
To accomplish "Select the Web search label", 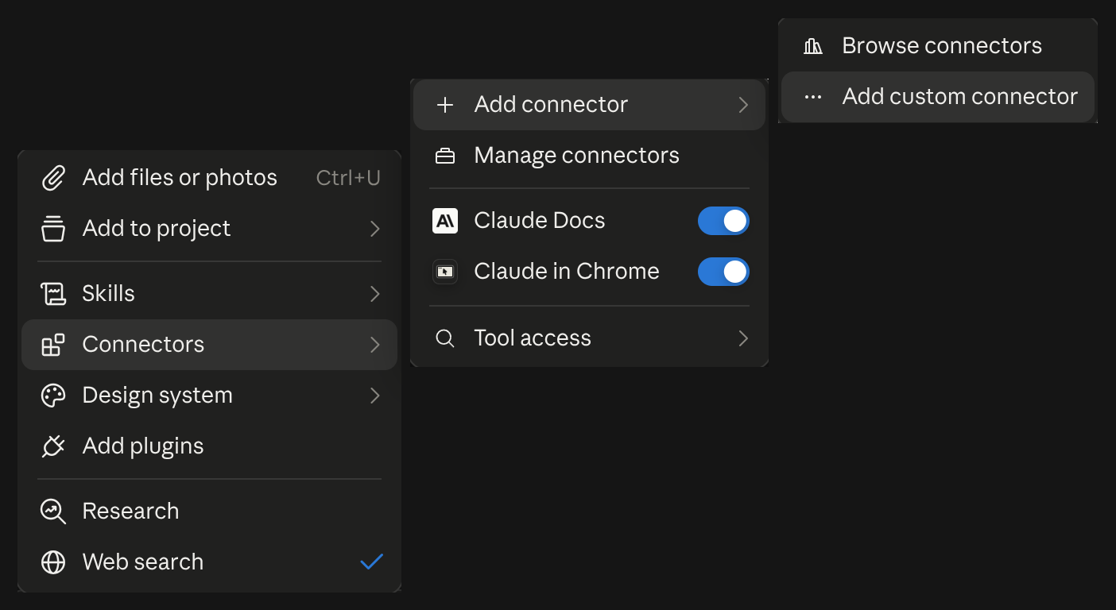I will click(x=143, y=562).
